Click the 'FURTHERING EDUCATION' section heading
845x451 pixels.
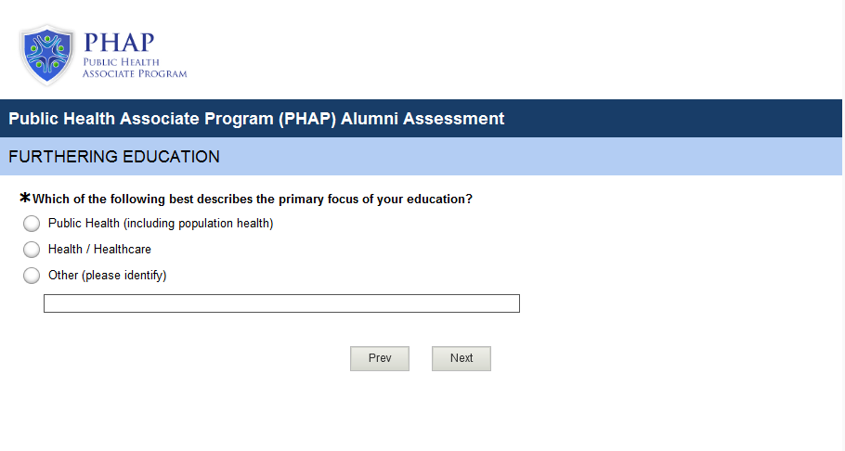[114, 157]
